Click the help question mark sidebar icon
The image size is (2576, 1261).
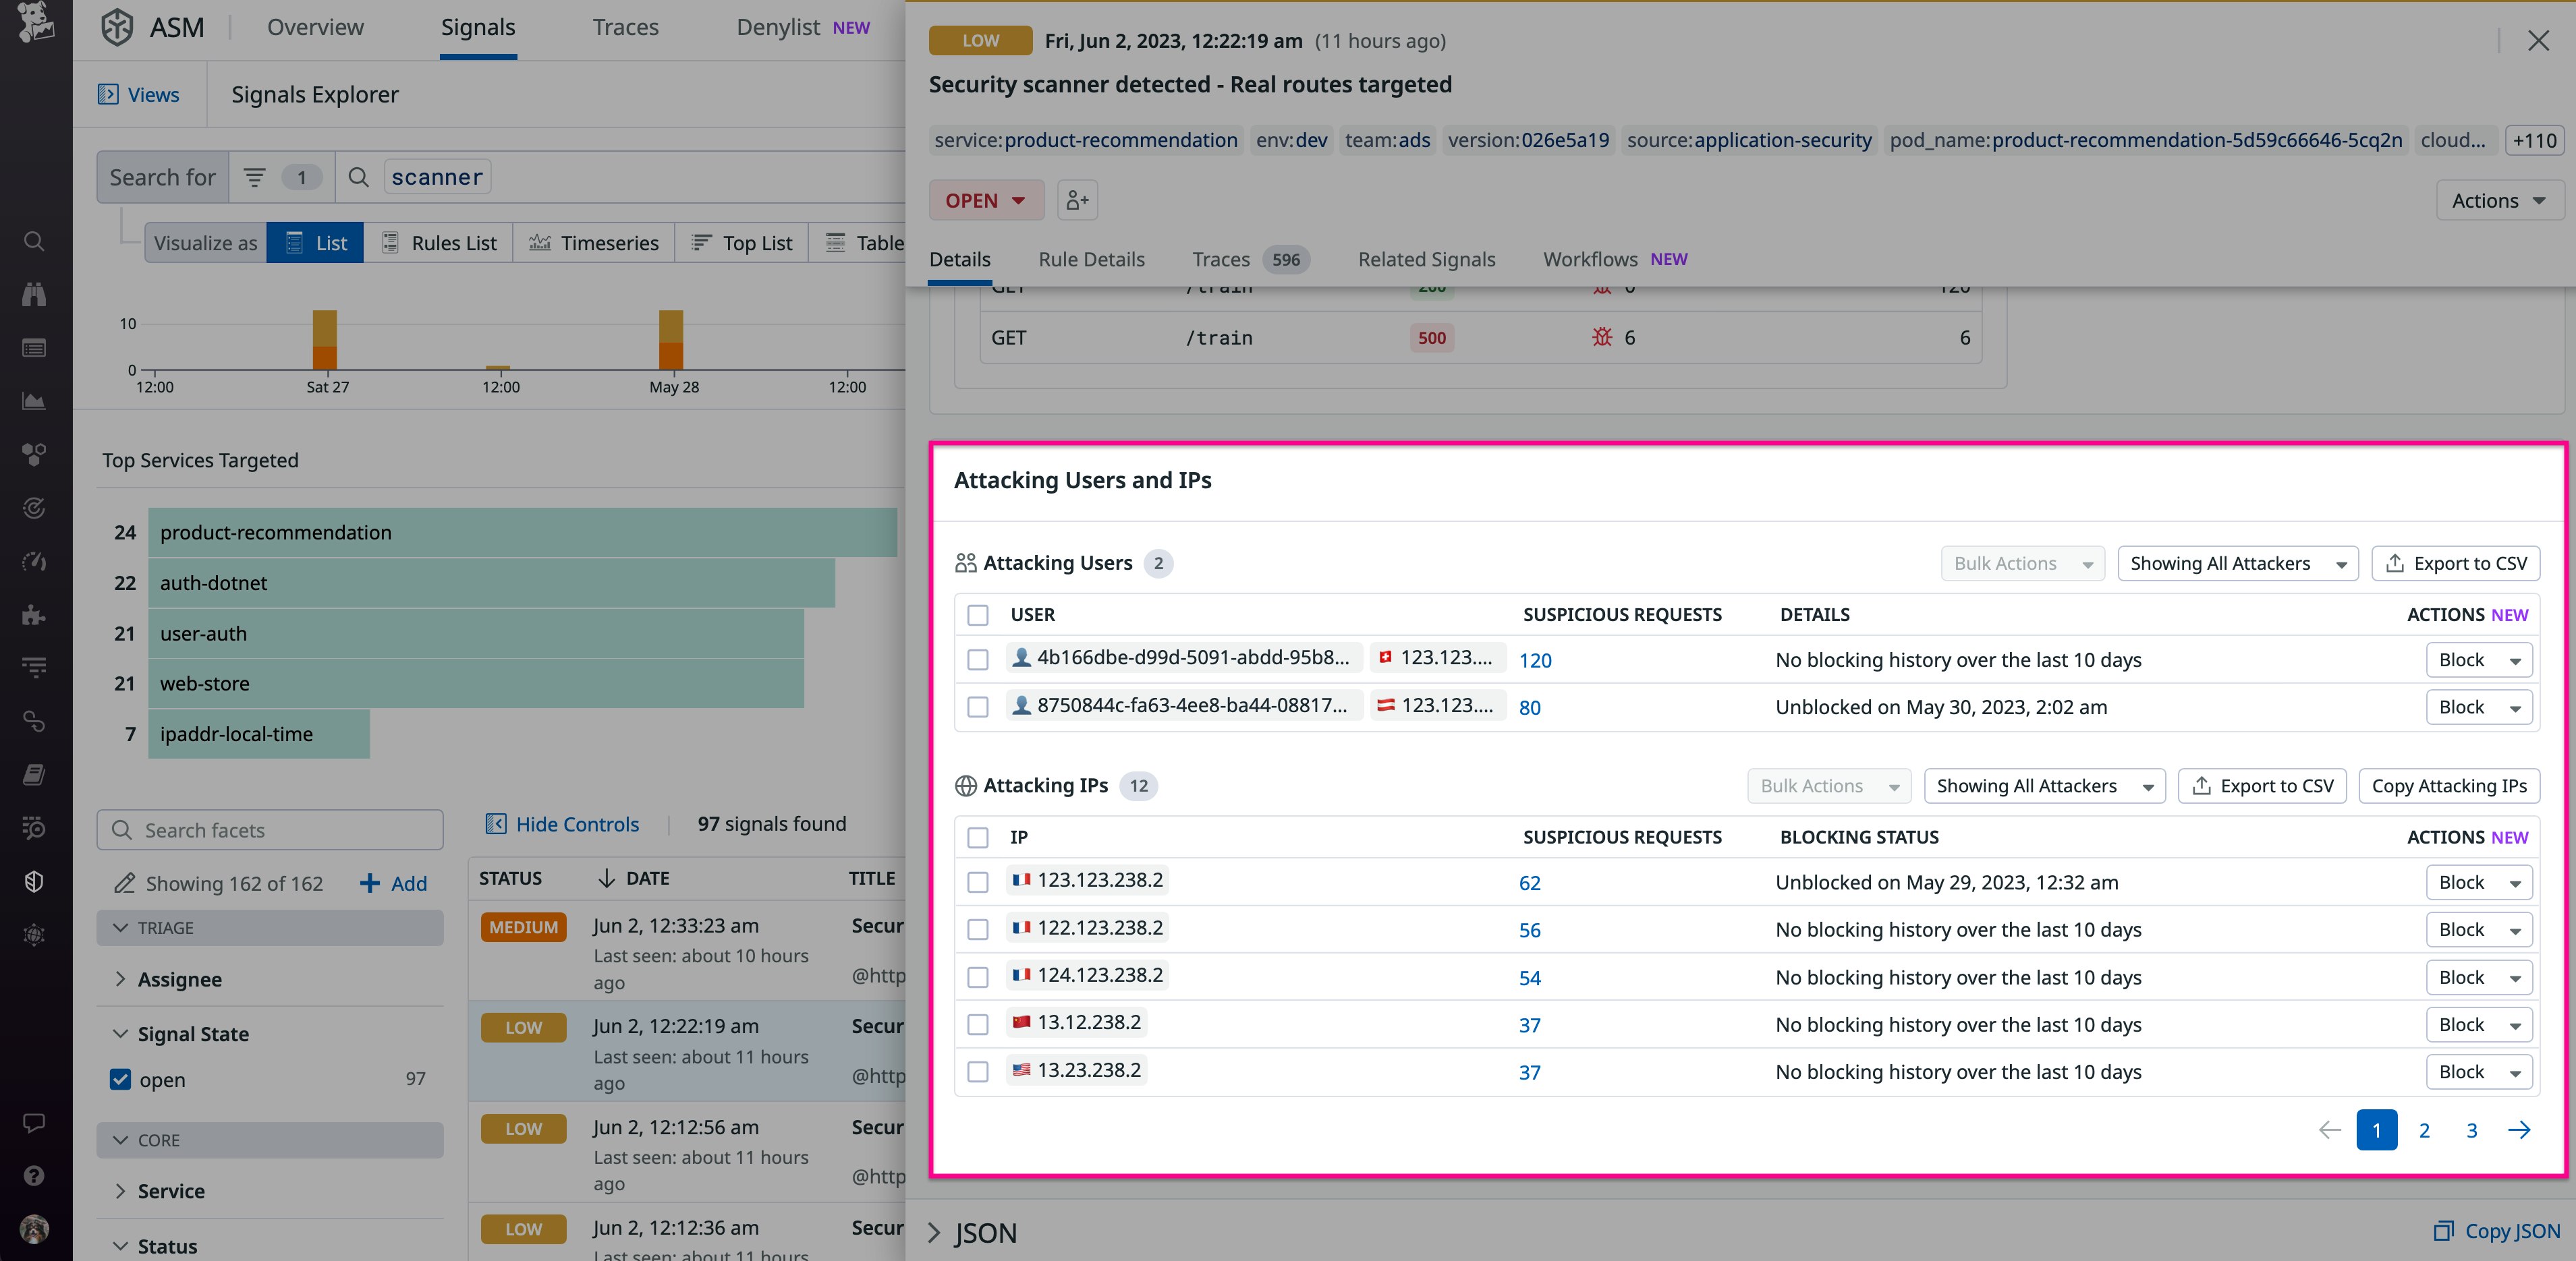34,1175
